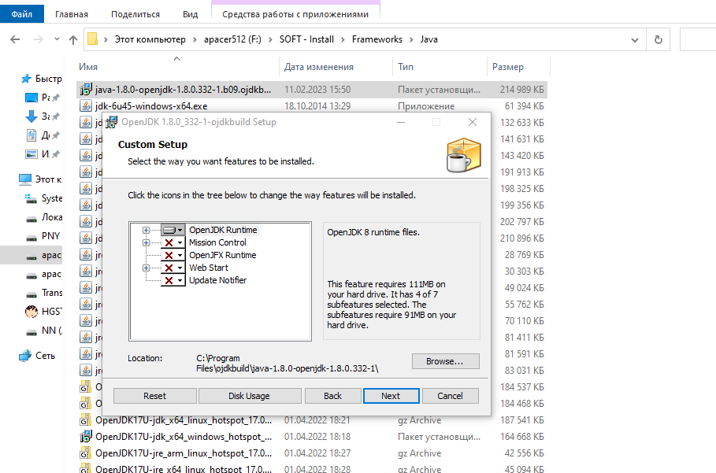
Task: Navigate back in Explorer
Action: pyautogui.click(x=15, y=39)
